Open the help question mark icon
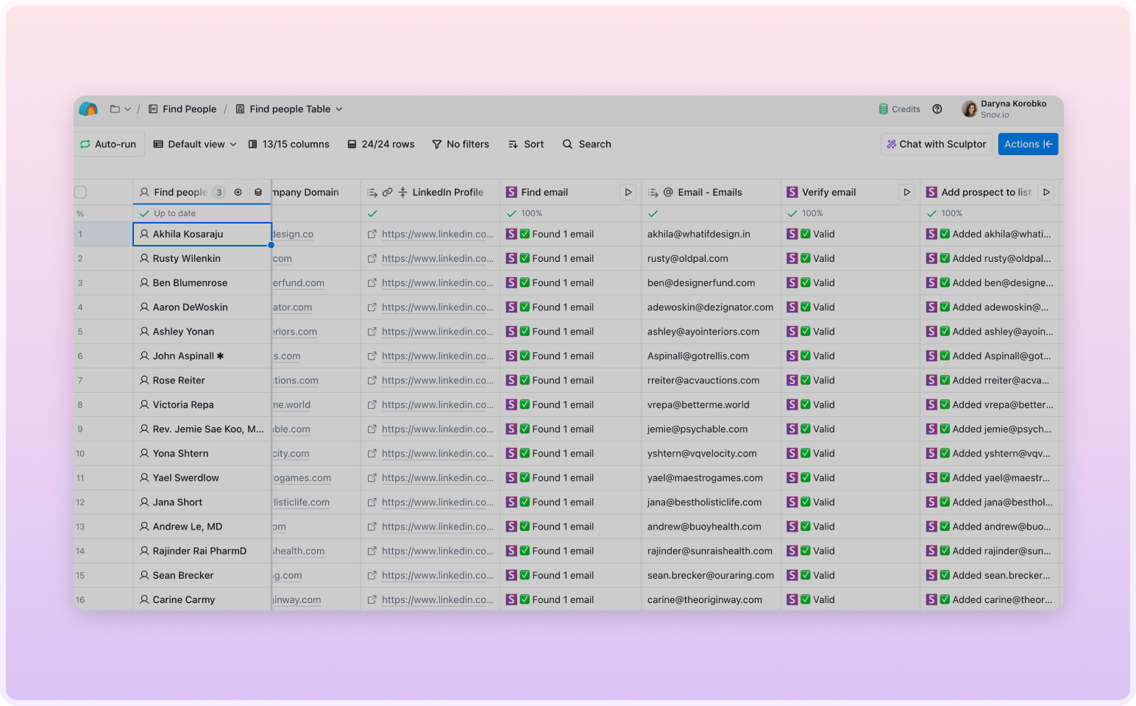This screenshot has height=706, width=1136. pos(937,109)
